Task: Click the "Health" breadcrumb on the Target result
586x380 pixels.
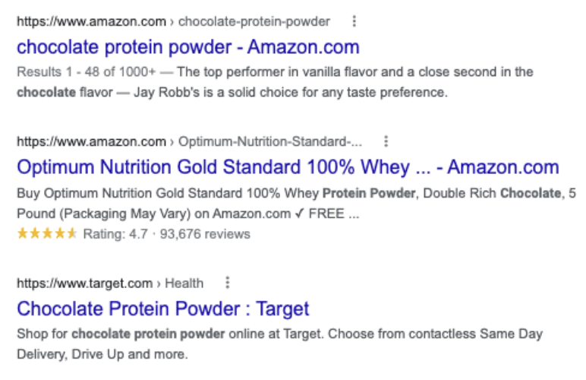Action: 184,283
